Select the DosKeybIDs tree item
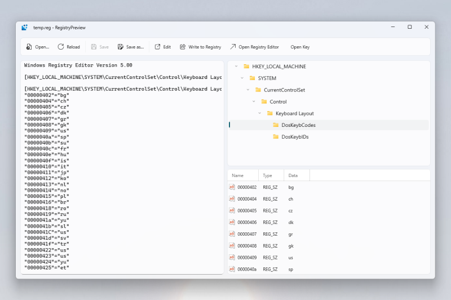This screenshot has height=300, width=451. [x=294, y=137]
